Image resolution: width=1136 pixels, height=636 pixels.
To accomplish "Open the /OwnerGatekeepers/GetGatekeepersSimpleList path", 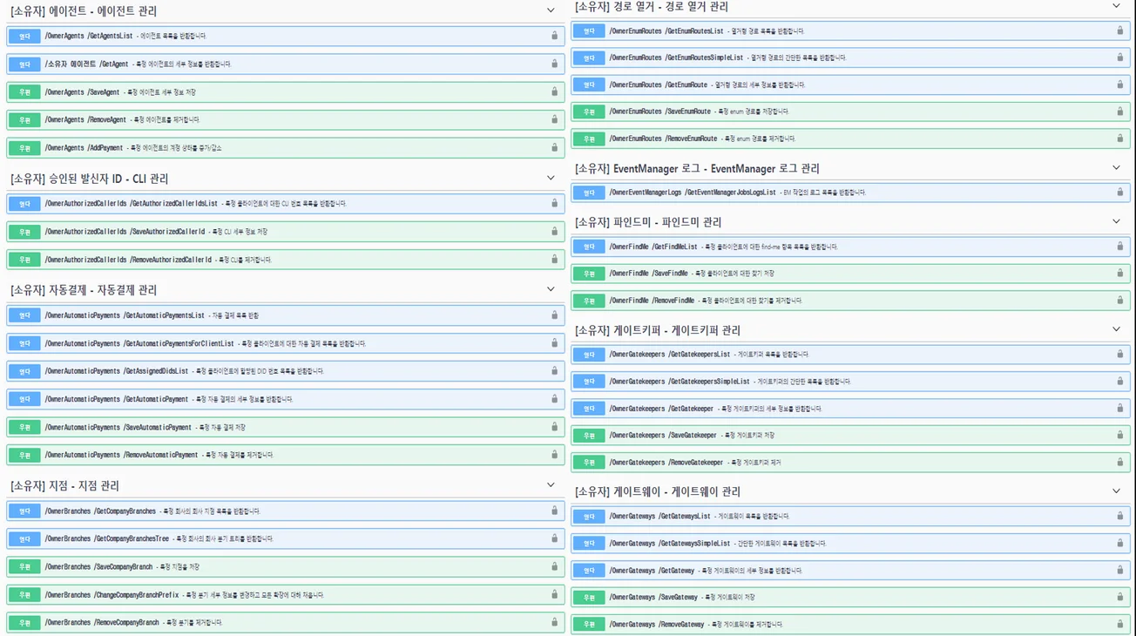I will tap(680, 382).
